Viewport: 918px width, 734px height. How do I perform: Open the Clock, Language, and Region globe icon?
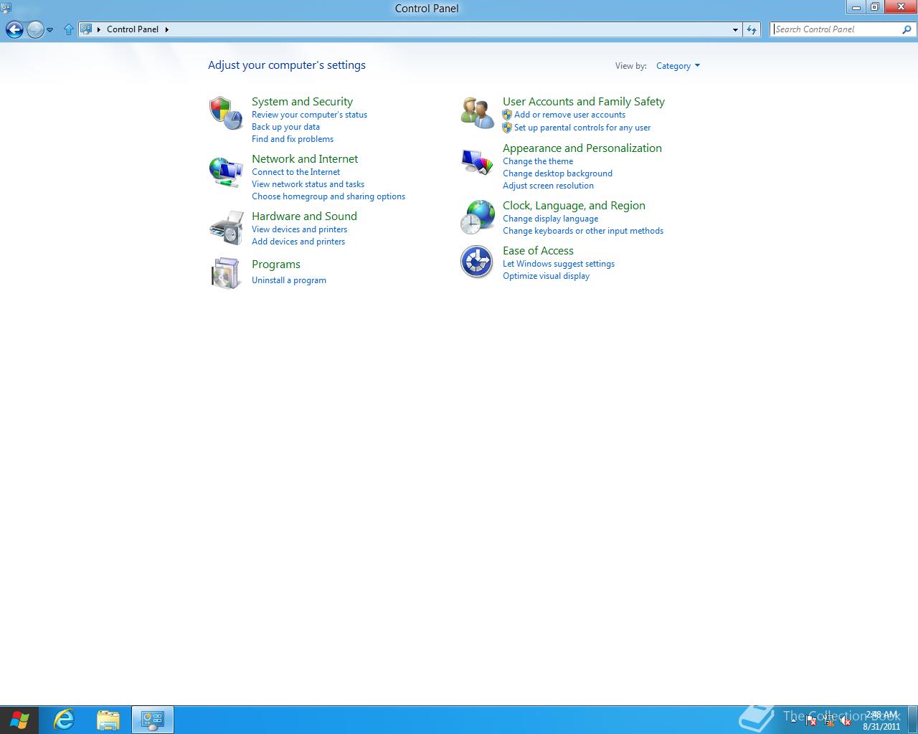click(x=477, y=217)
